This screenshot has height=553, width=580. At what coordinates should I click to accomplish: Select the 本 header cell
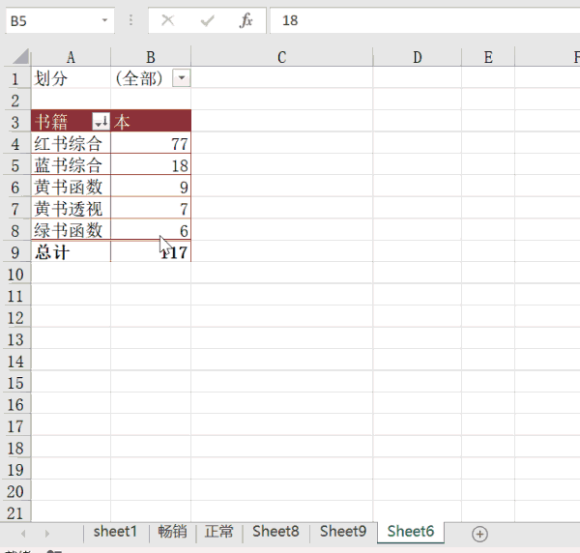[x=151, y=121]
